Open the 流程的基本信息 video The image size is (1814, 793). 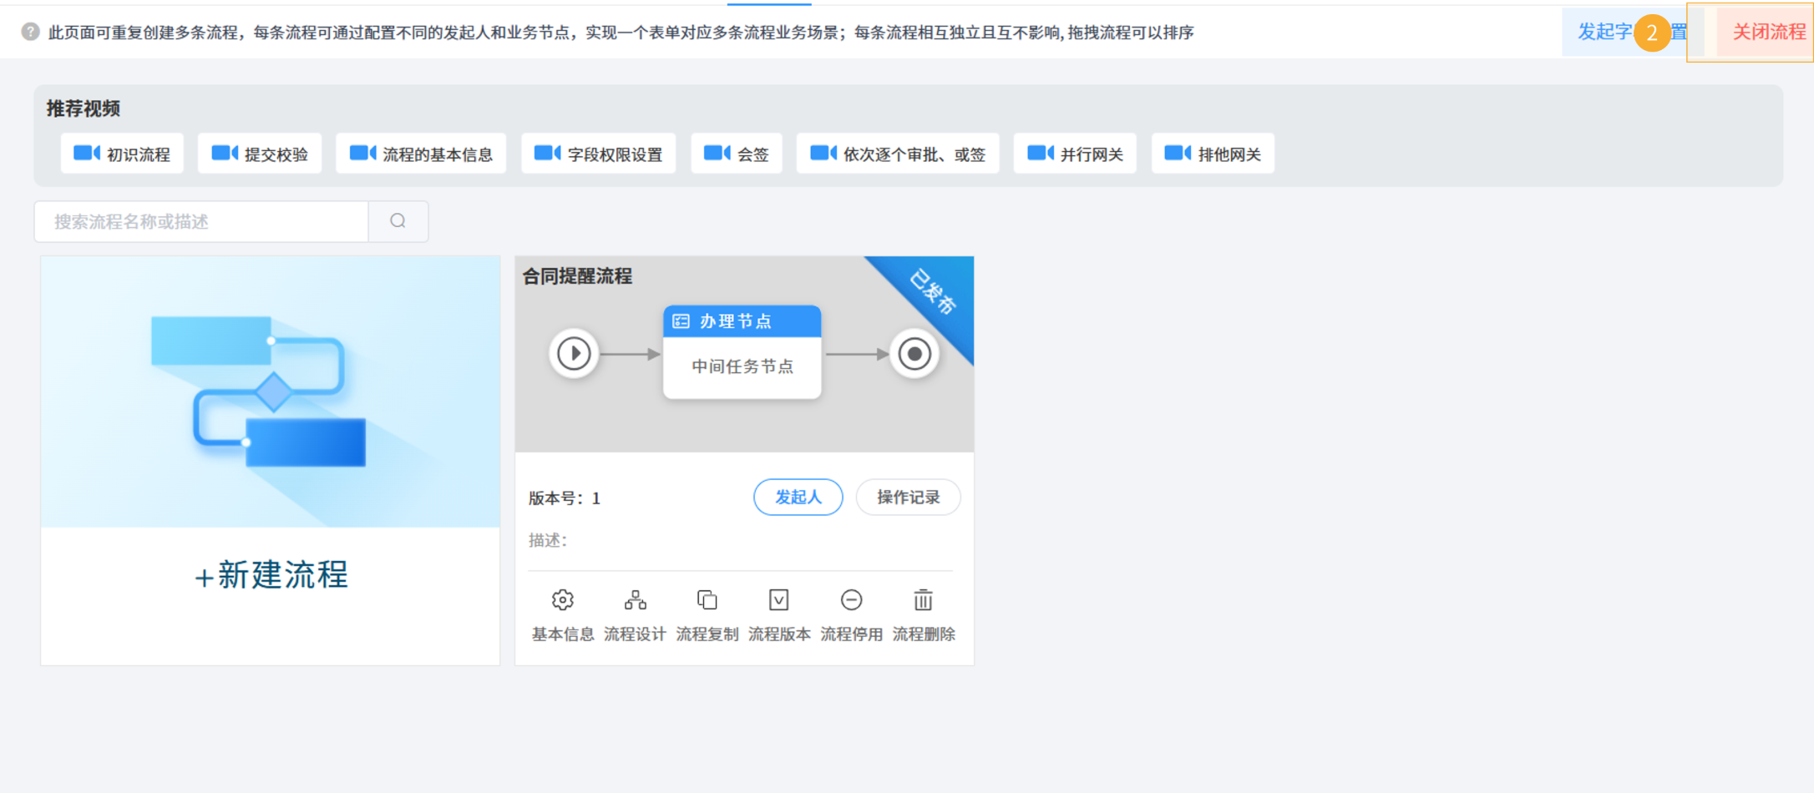point(421,154)
